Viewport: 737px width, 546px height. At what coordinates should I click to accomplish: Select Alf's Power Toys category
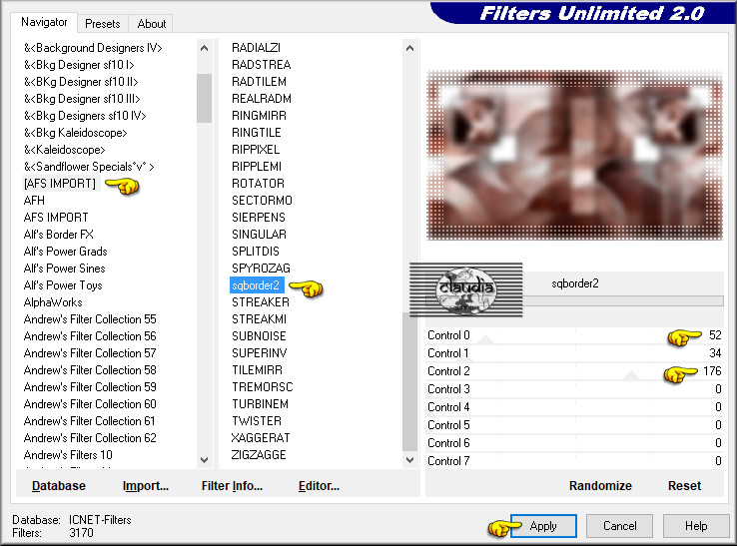63,285
